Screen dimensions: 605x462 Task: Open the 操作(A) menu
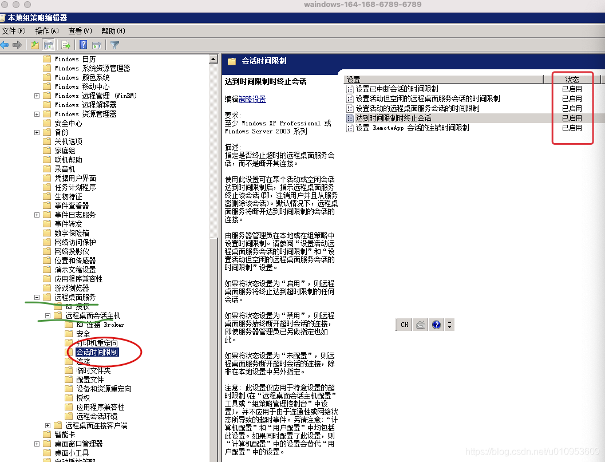point(47,31)
